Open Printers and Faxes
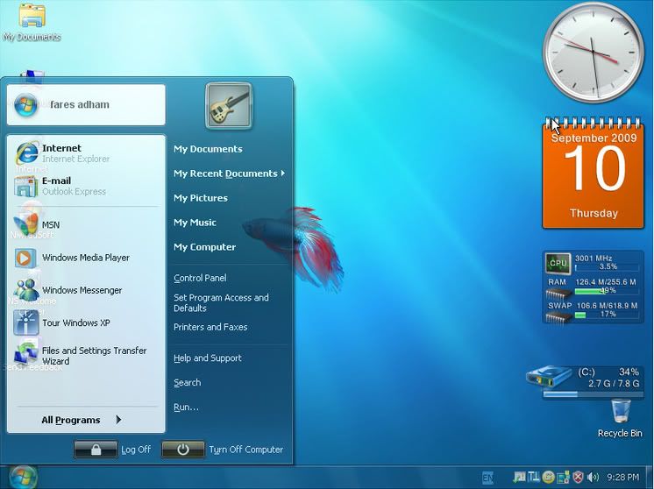Image resolution: width=654 pixels, height=489 pixels. pos(210,327)
